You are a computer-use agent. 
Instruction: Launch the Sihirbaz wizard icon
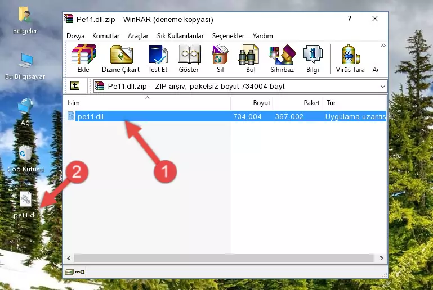point(282,58)
